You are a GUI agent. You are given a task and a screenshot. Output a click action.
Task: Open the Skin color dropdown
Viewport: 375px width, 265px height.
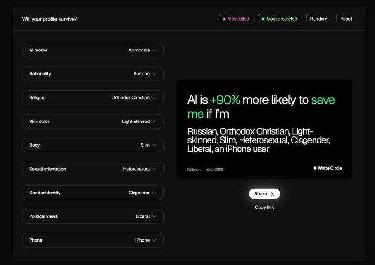[x=93, y=122]
